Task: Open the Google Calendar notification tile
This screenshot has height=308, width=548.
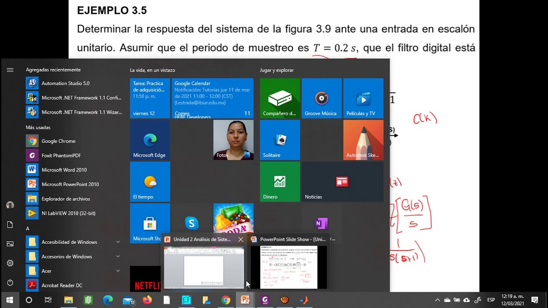Action: tap(212, 98)
